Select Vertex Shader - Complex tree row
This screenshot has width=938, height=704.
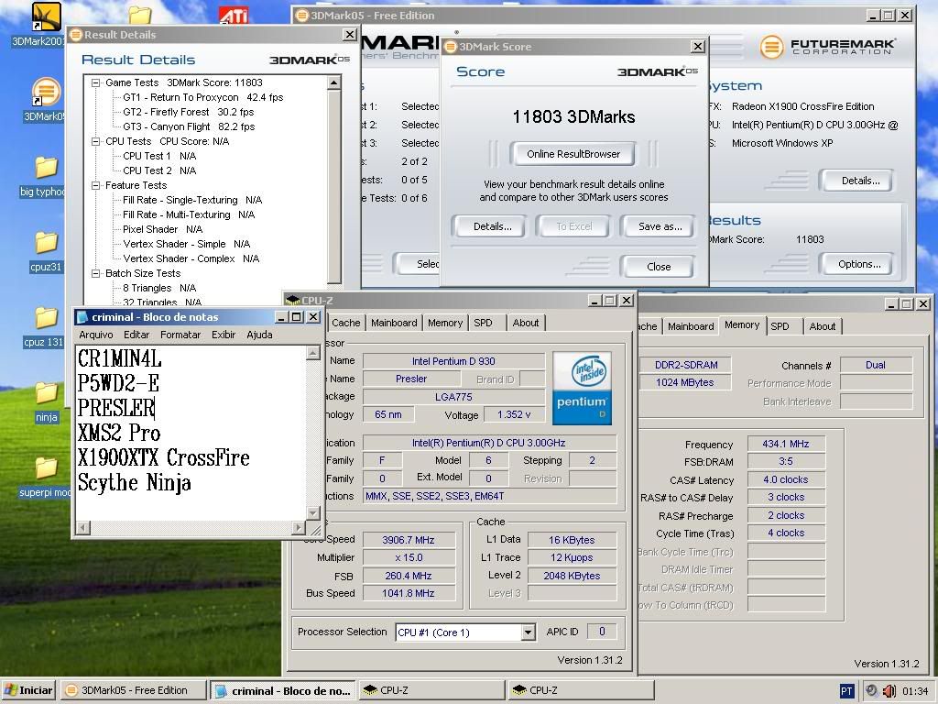(191, 258)
